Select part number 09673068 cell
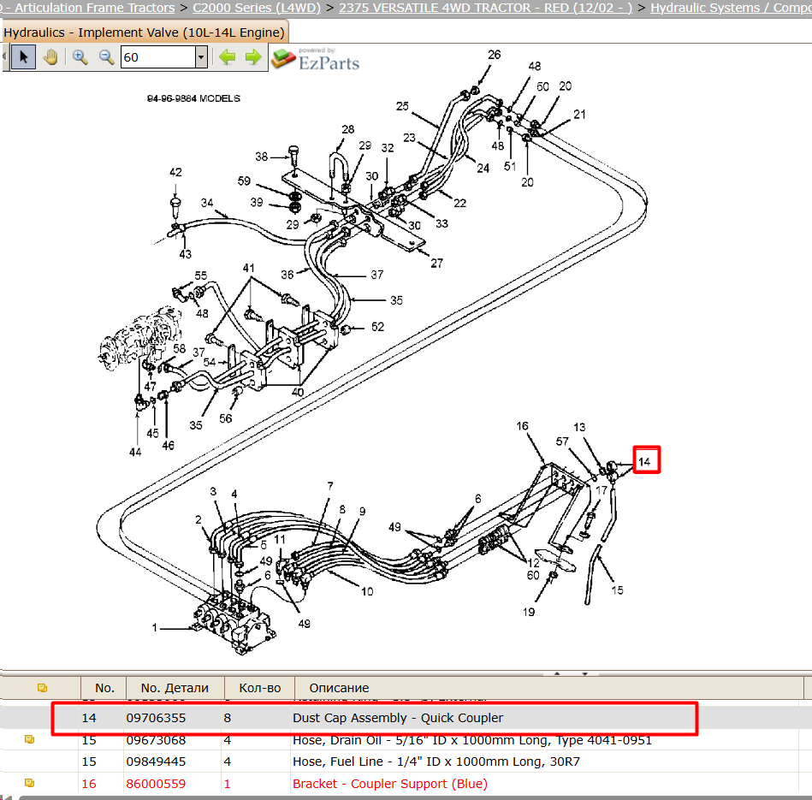 (156, 740)
